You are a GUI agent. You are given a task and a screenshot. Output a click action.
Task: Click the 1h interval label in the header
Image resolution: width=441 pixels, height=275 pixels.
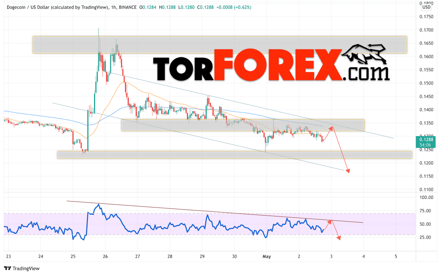pyautogui.click(x=114, y=7)
